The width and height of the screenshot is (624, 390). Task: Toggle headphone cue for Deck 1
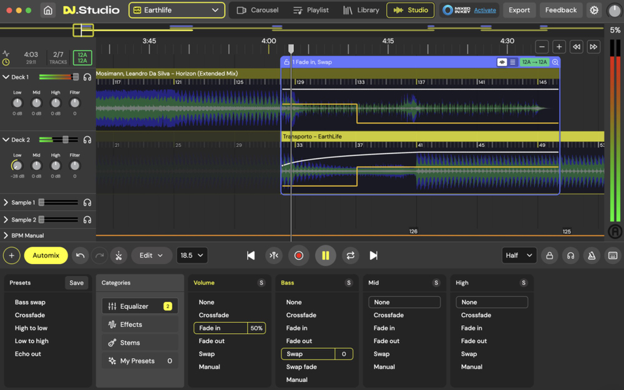88,77
